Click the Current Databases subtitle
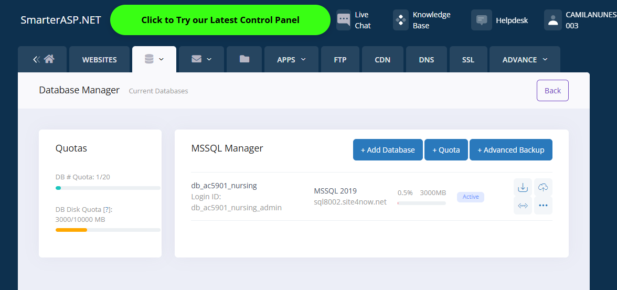This screenshot has height=290, width=617. click(158, 91)
